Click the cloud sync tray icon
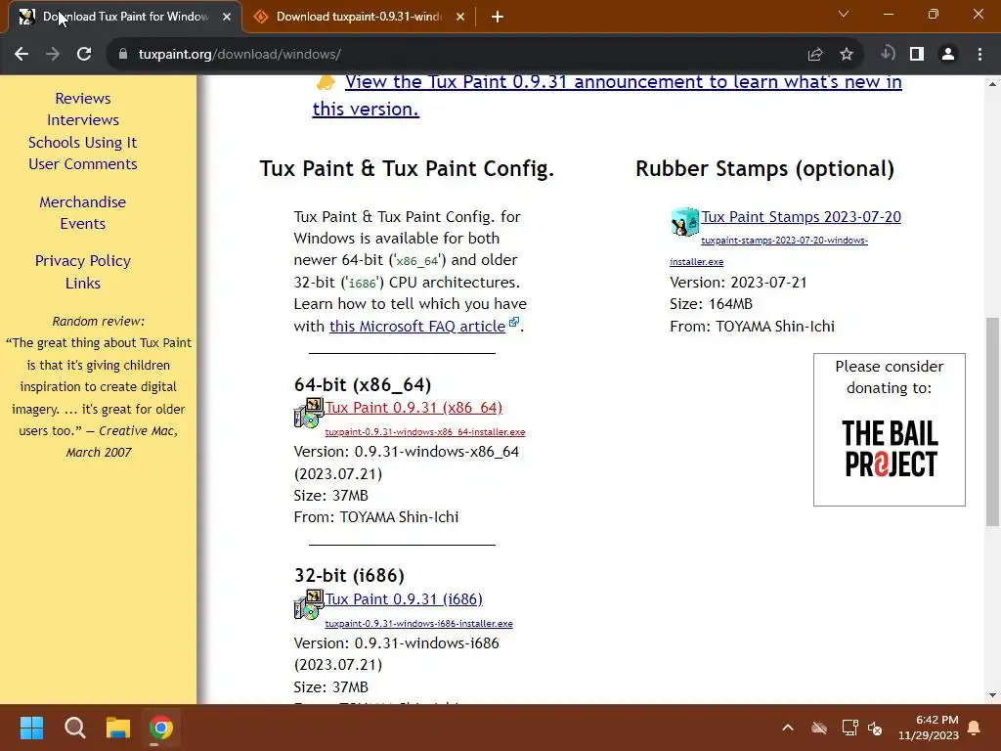Image resolution: width=1001 pixels, height=751 pixels. pyautogui.click(x=819, y=728)
